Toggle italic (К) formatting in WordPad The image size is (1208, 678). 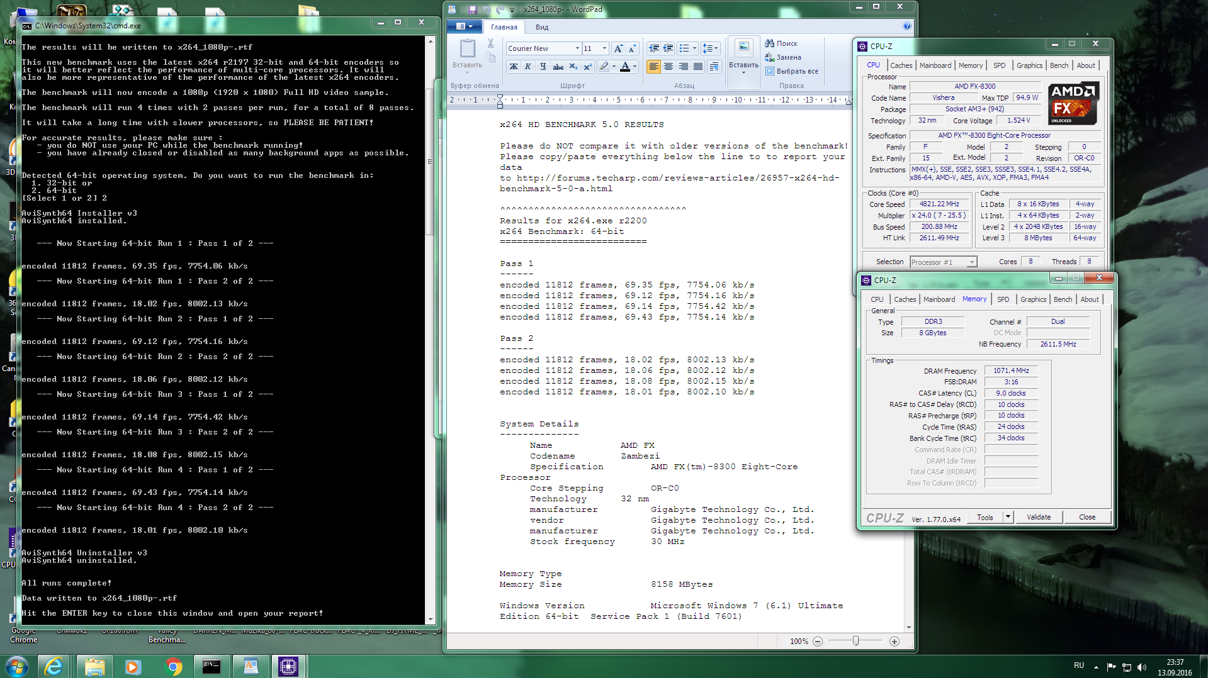coord(528,67)
